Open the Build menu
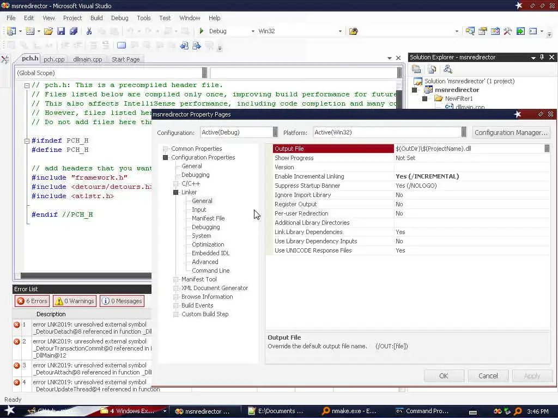This screenshot has height=418, width=558. pyautogui.click(x=96, y=18)
